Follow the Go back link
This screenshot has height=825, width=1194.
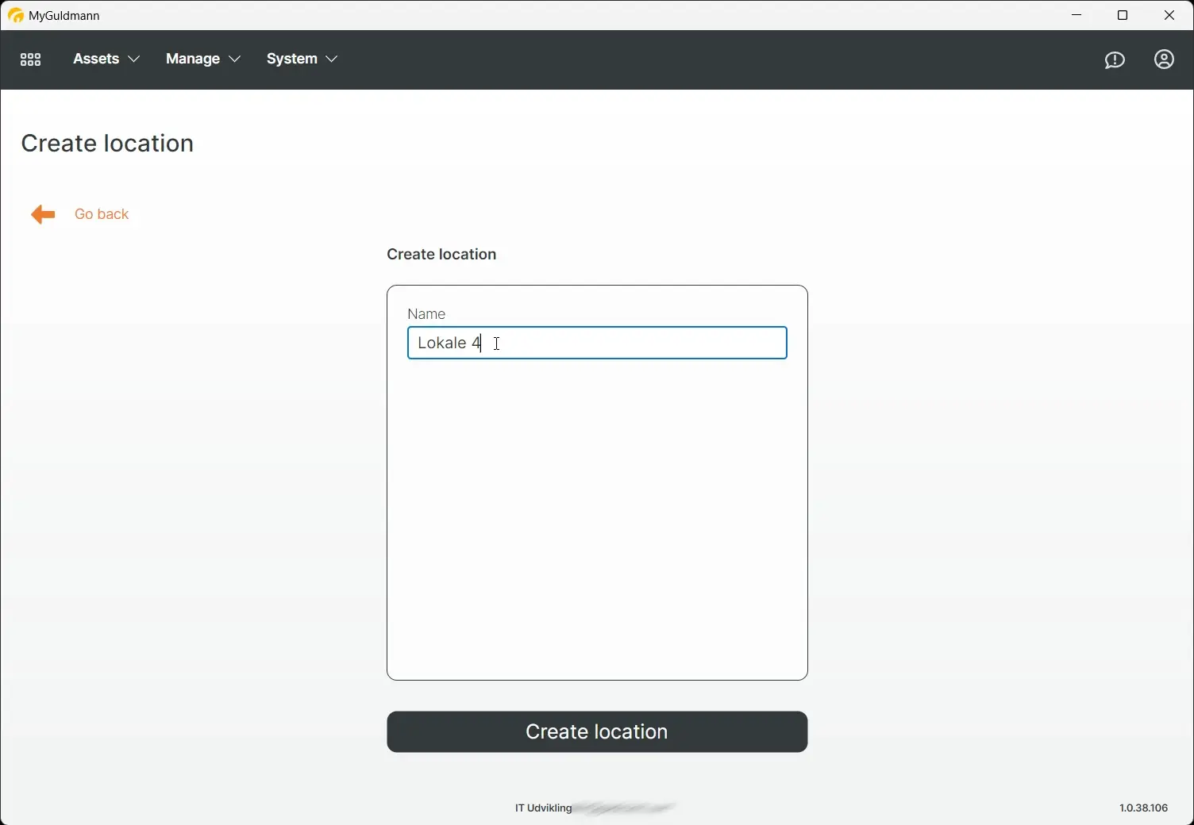pyautogui.click(x=102, y=214)
